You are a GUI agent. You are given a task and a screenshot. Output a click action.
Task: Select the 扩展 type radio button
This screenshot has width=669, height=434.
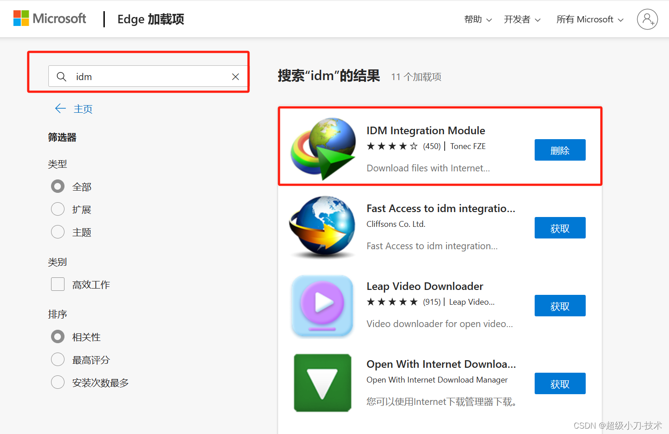(58, 209)
